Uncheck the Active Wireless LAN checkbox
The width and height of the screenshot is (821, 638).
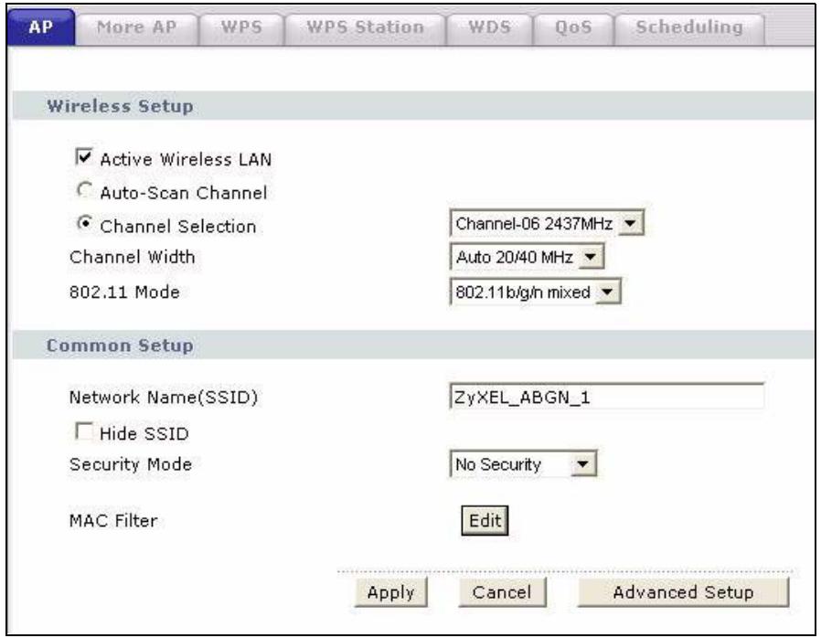pyautogui.click(x=84, y=156)
